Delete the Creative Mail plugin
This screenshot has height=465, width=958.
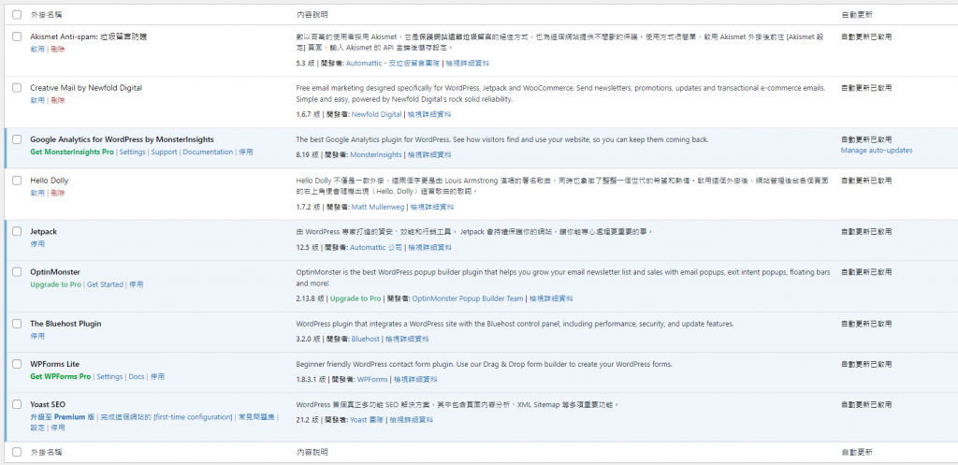click(x=57, y=100)
